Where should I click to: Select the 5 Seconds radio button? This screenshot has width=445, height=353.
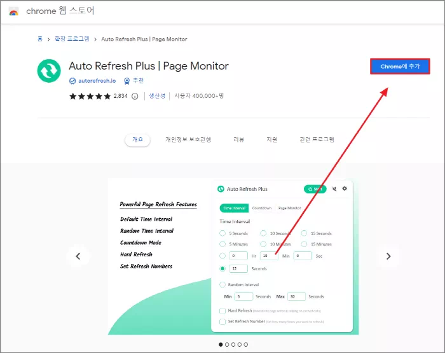click(222, 233)
